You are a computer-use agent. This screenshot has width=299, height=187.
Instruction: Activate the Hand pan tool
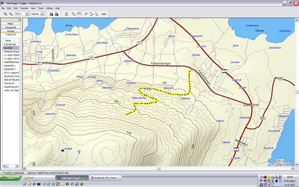pyautogui.click(x=79, y=14)
